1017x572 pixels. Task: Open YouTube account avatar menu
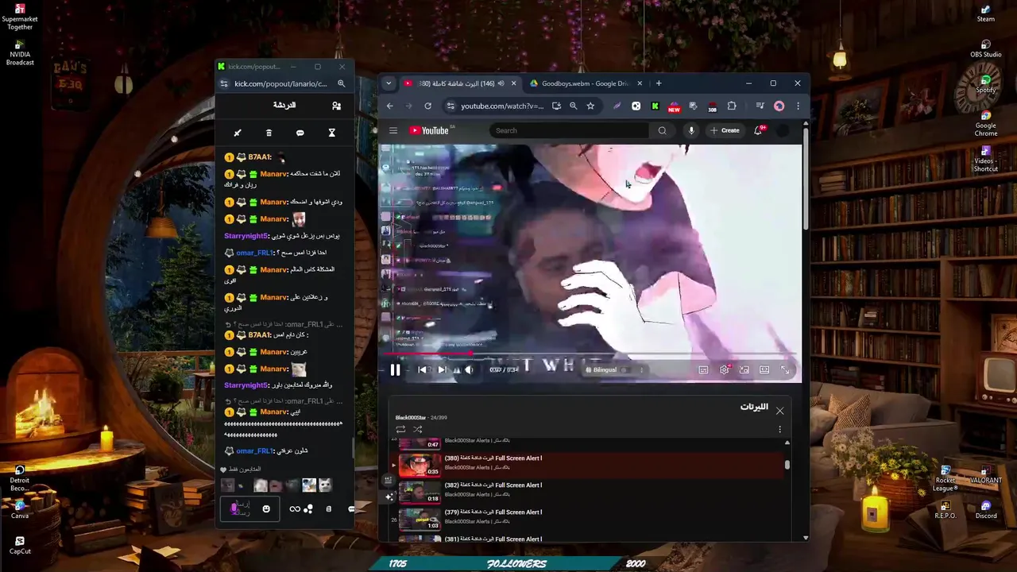pos(783,130)
